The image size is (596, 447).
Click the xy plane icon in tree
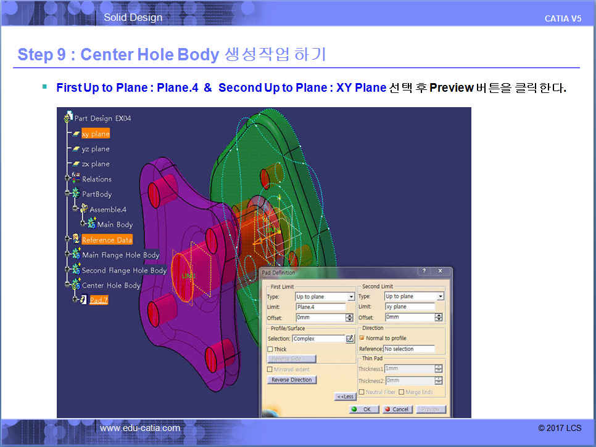pyautogui.click(x=76, y=134)
